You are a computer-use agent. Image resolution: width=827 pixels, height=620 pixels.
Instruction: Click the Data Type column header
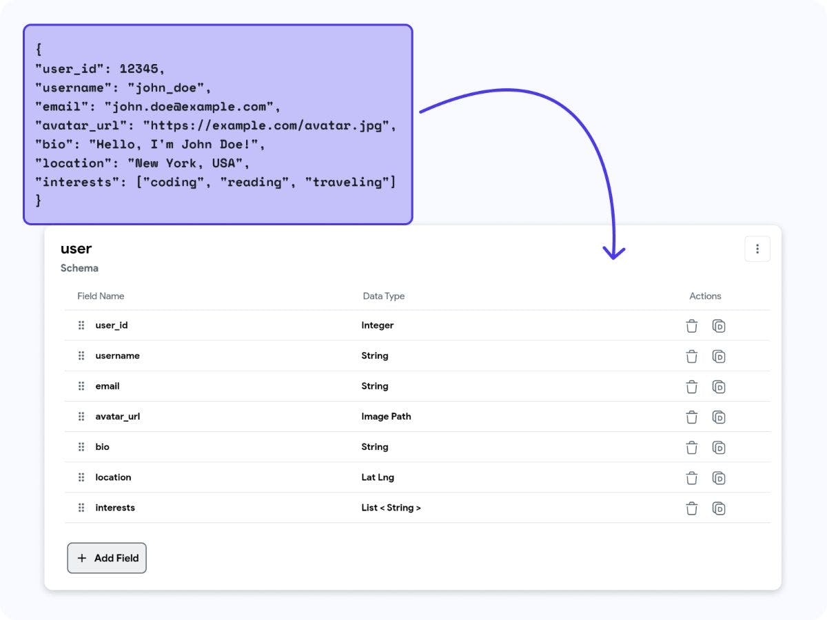(x=384, y=296)
